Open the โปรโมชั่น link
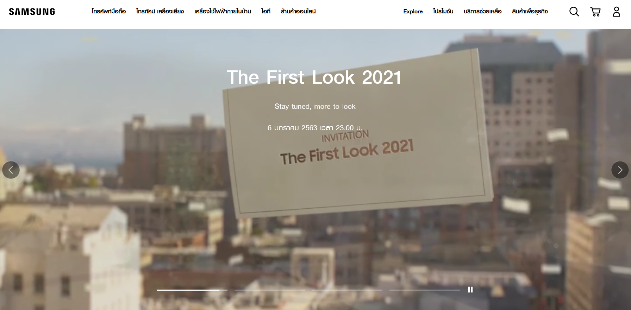 click(443, 11)
